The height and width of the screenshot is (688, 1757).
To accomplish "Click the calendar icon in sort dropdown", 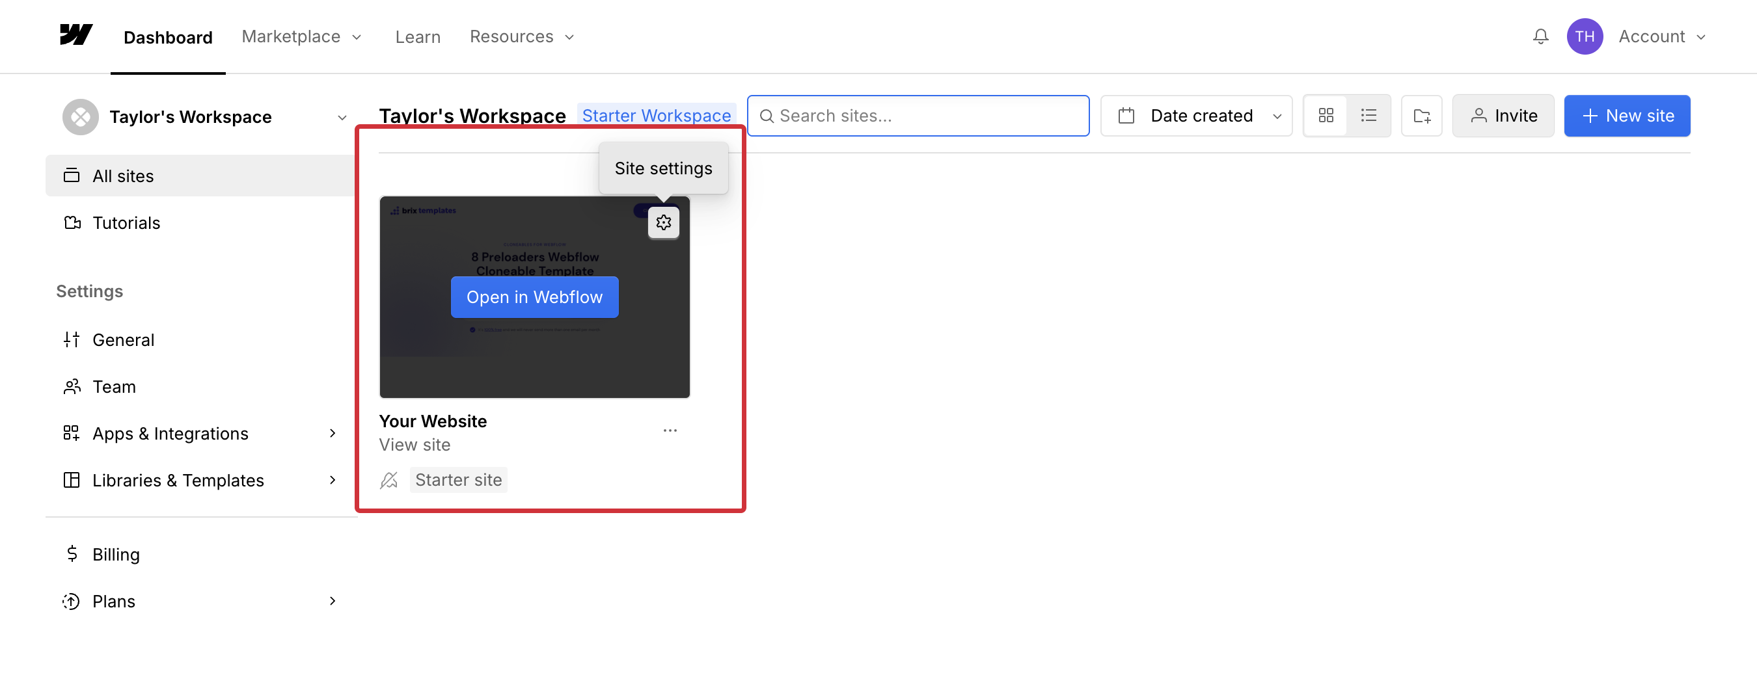I will coord(1126,116).
